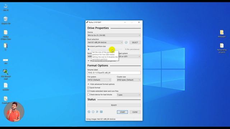Click the CLOSE button
230x129 pixels.
point(135,112)
